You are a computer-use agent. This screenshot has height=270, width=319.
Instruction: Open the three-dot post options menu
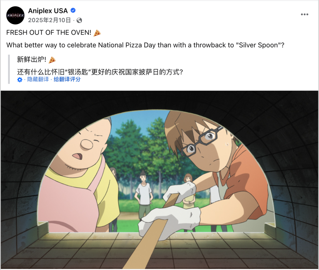point(305,14)
